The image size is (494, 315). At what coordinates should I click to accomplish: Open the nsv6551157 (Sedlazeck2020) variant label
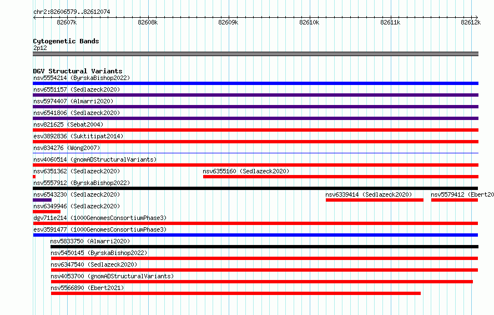[77, 89]
